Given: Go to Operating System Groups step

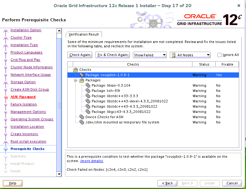Looking at the screenshot, I should pos(32,119).
